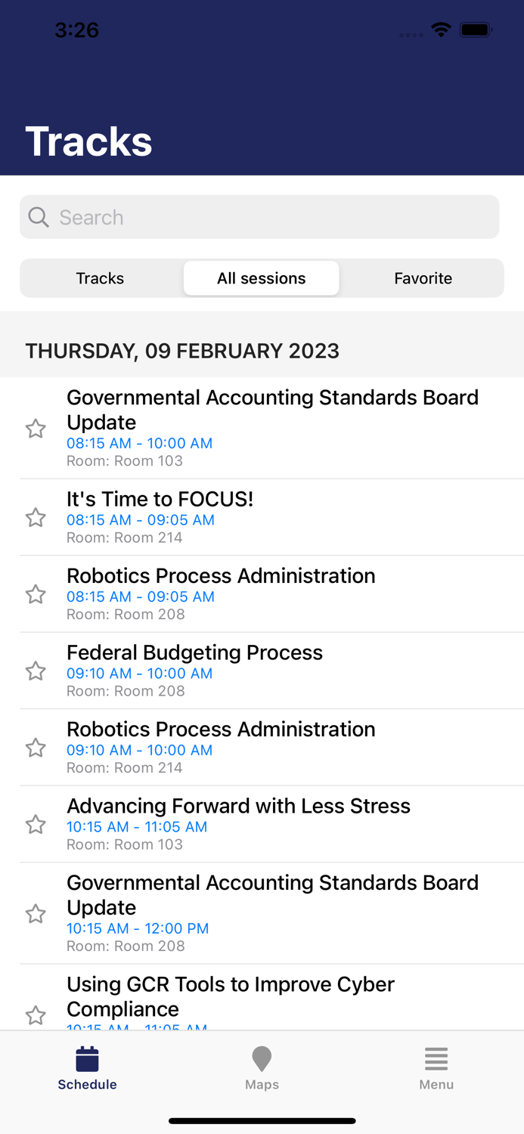Favorite the Governmental Accounting Standards Board Update session
The image size is (524, 1134).
35,429
